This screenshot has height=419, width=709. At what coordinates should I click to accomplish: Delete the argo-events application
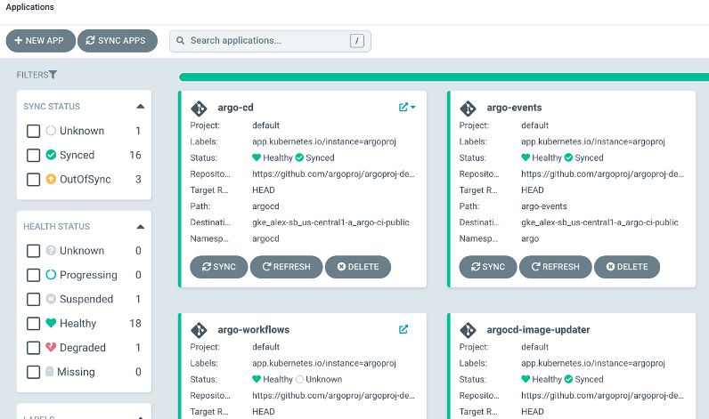627,267
